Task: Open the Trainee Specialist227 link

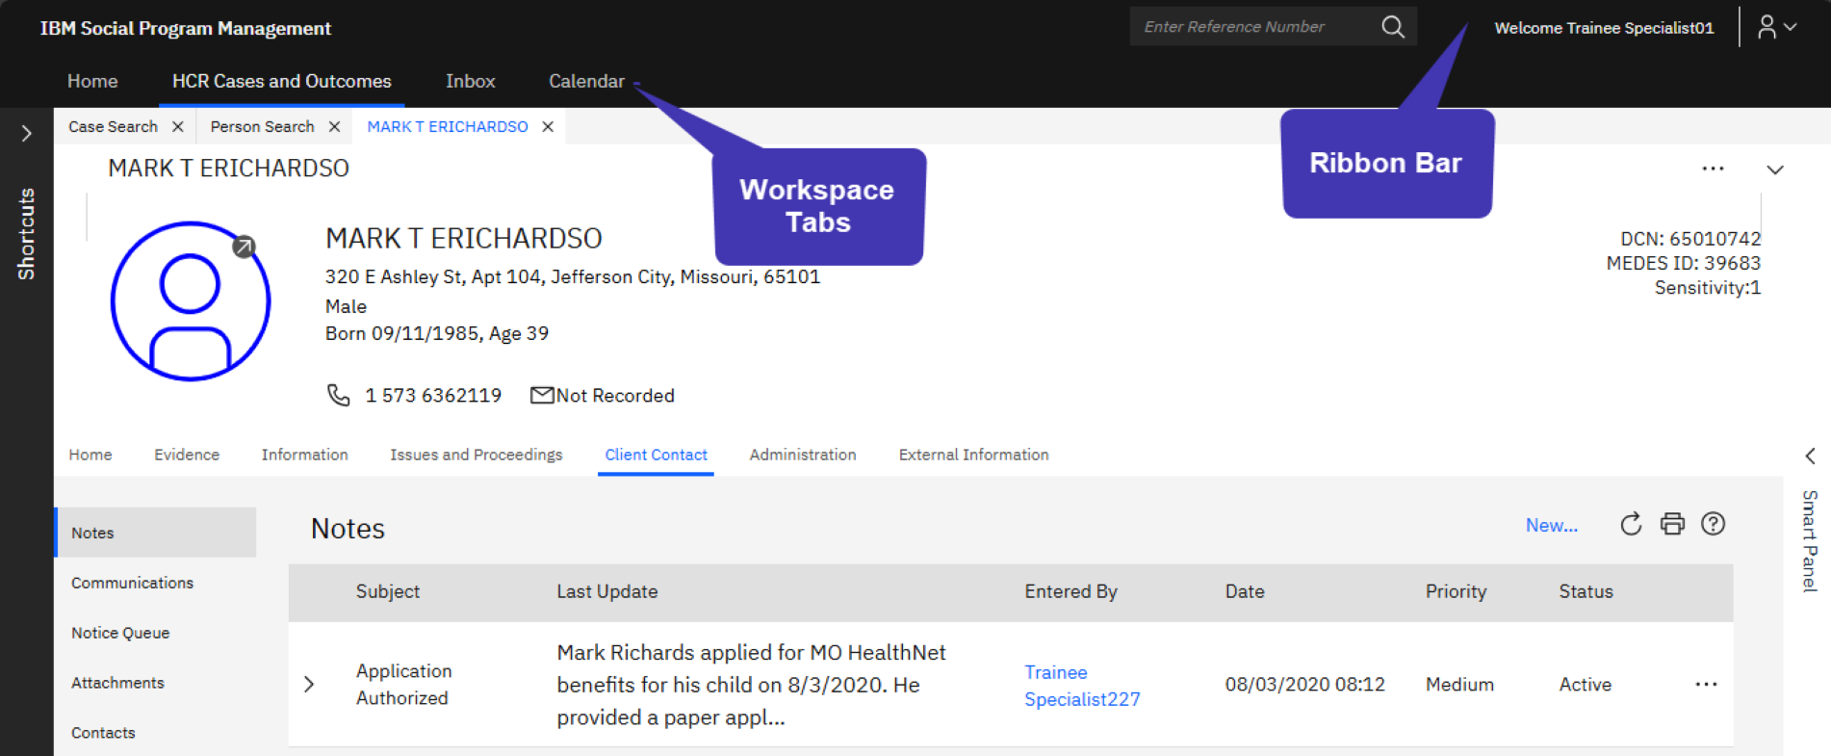Action: click(x=1082, y=686)
